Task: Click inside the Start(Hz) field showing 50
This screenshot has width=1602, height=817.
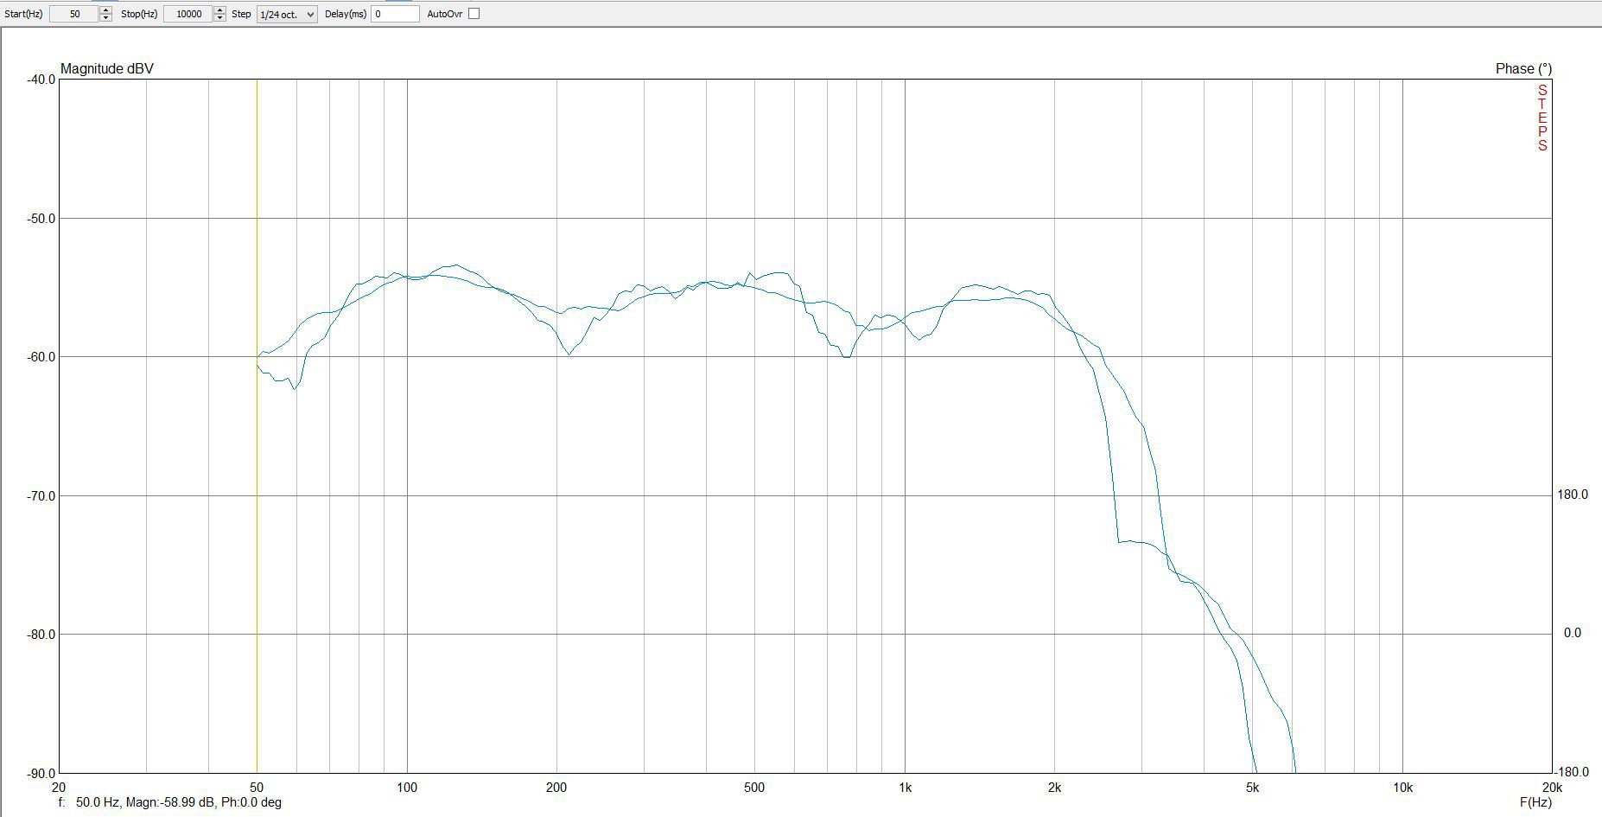Action: [74, 14]
